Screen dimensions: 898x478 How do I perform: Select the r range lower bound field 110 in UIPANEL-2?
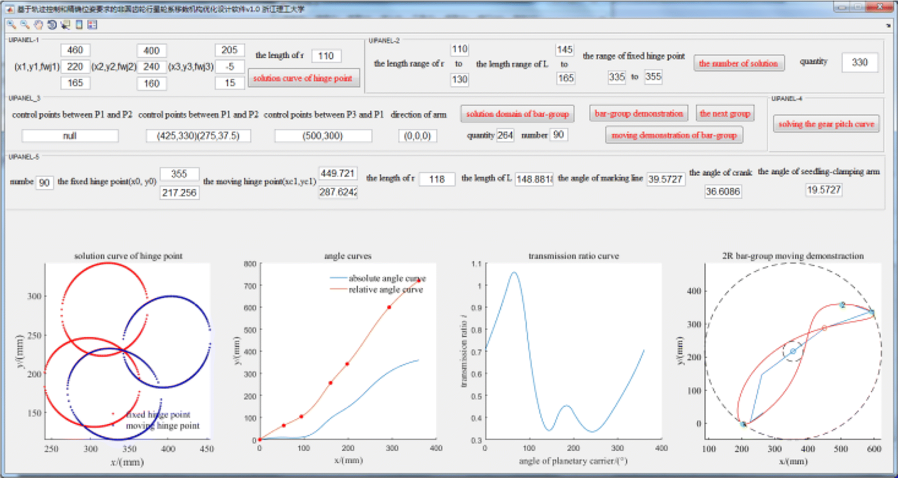(459, 49)
